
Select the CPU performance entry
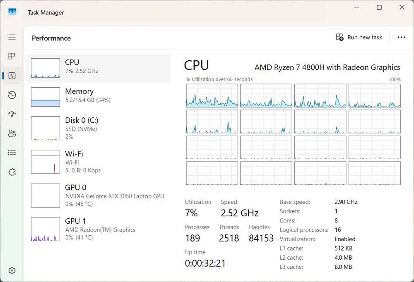point(98,68)
